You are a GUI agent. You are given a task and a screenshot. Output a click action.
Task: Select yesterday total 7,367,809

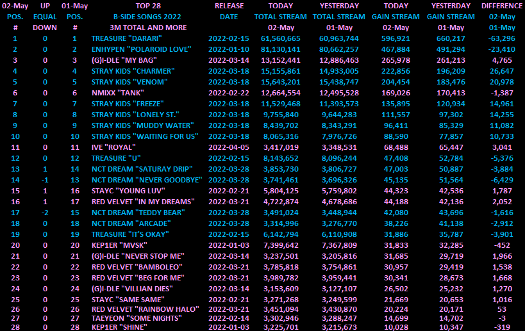click(x=339, y=245)
